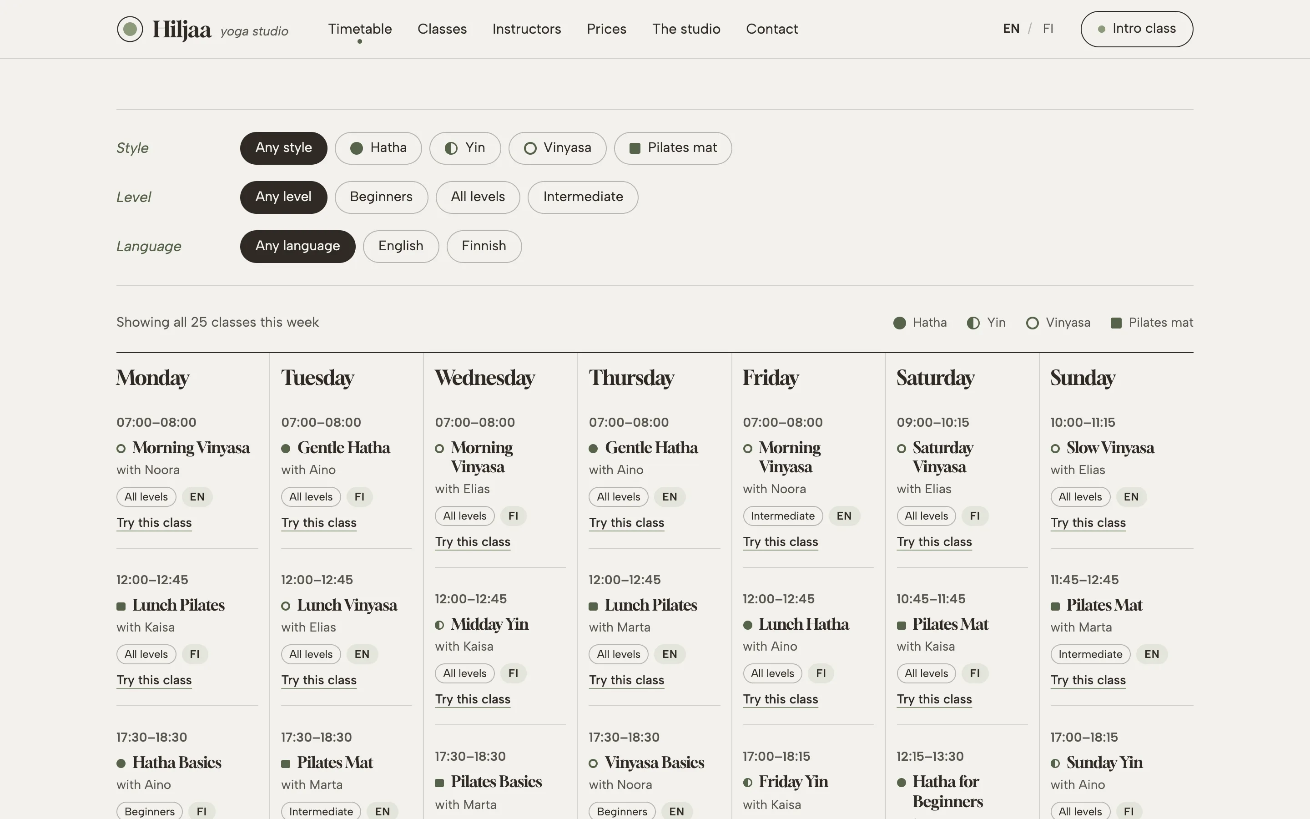Select the Any style filter

click(284, 148)
